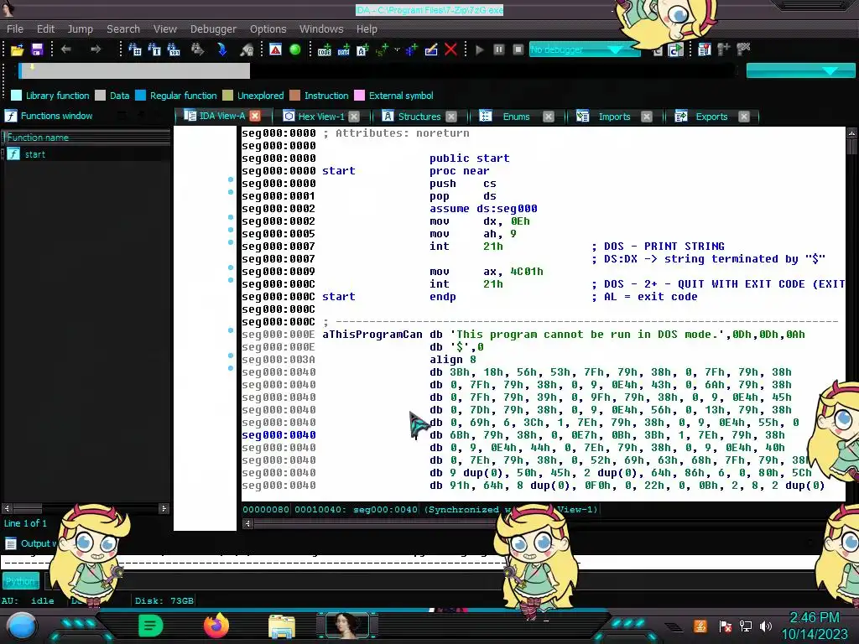Click the add breakpoint plus icon
Image resolution: width=859 pixels, height=644 pixels.
tap(724, 49)
